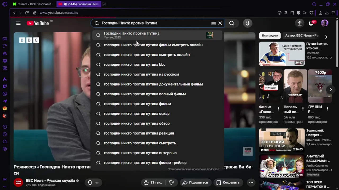
Task: Open the site padlock information icon
Action: tap(35, 13)
